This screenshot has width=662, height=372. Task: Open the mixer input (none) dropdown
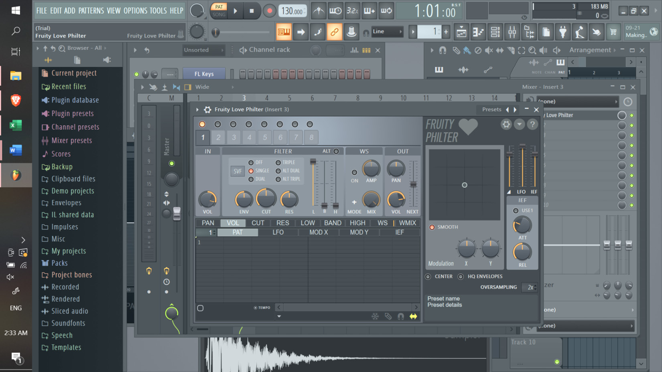click(577, 101)
